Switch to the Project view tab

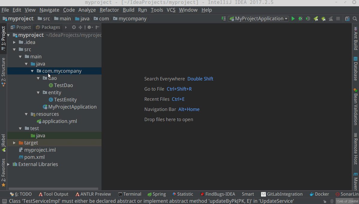21,27
